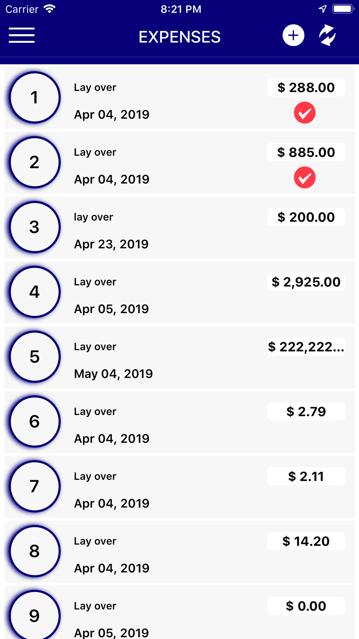Screen dimensions: 359x639
Task: Tap the number 8 circle badge
Action: click(x=34, y=551)
